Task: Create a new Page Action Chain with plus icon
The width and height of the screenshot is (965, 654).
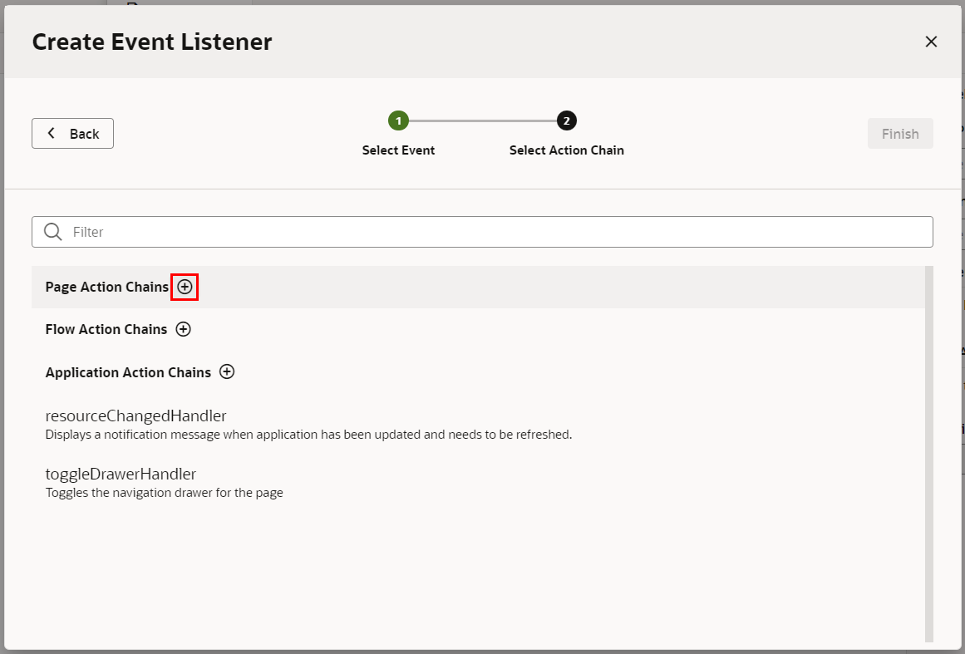Action: [x=185, y=287]
